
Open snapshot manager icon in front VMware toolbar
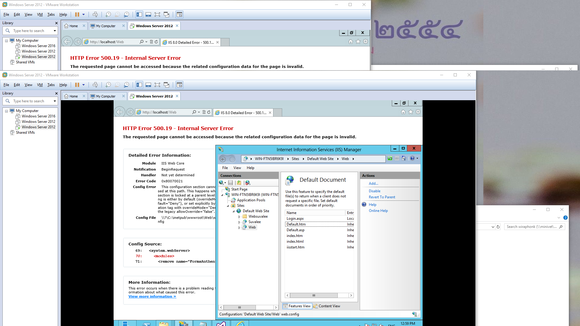point(127,85)
